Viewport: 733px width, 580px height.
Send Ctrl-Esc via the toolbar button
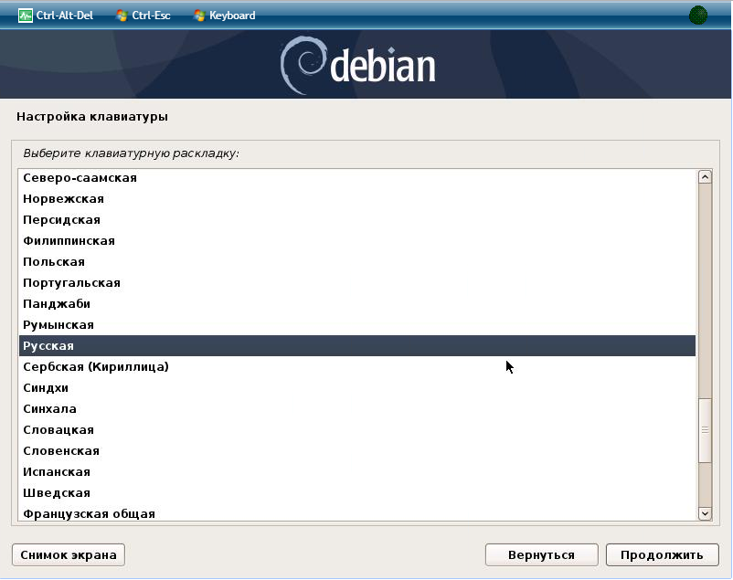click(x=143, y=16)
